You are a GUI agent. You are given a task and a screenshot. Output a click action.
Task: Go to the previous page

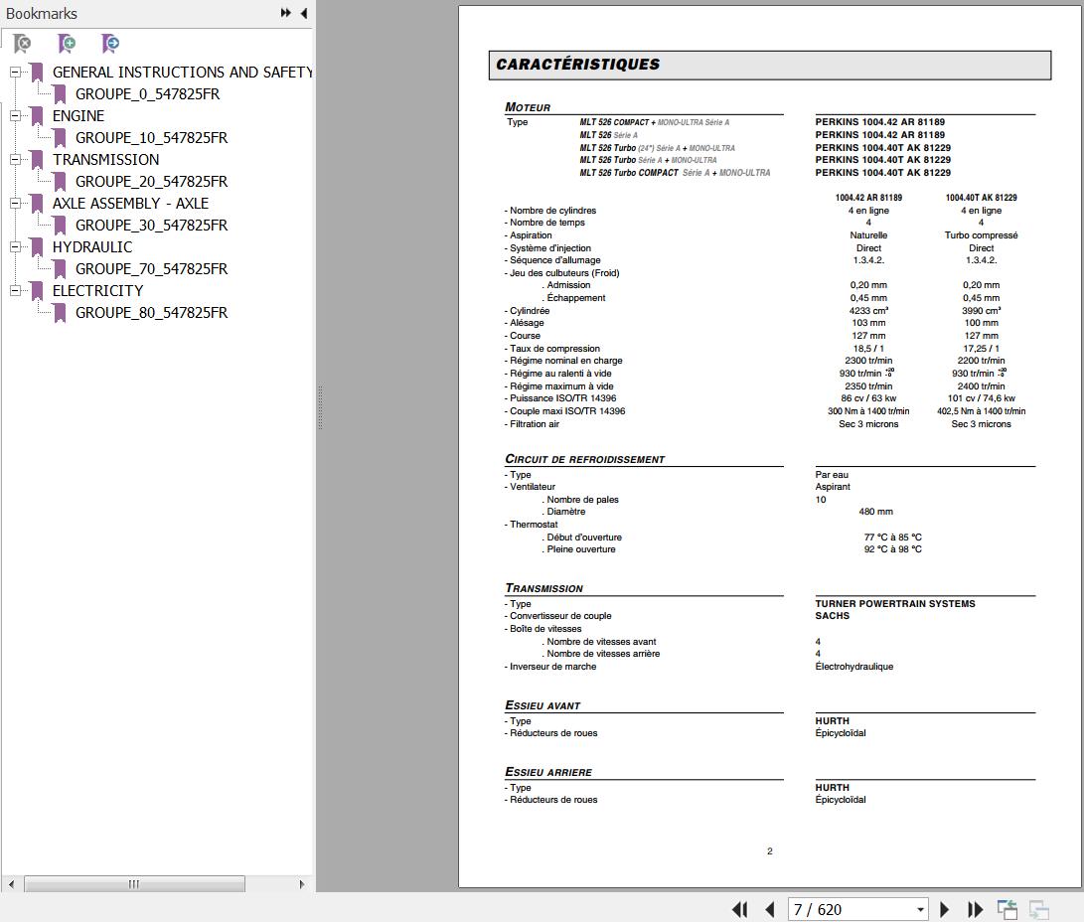769,909
